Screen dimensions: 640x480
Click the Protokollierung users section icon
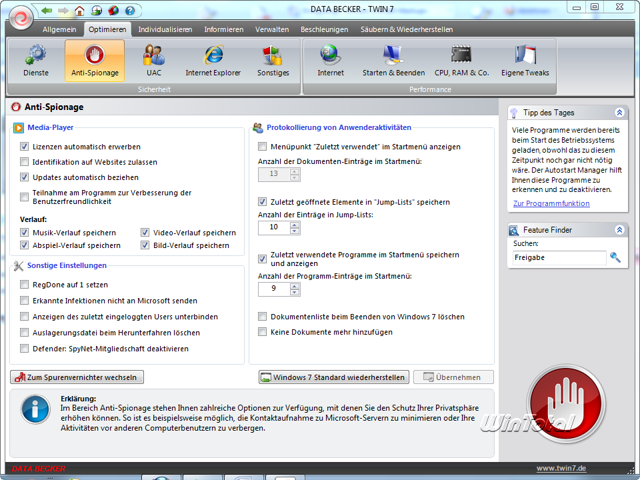click(257, 128)
